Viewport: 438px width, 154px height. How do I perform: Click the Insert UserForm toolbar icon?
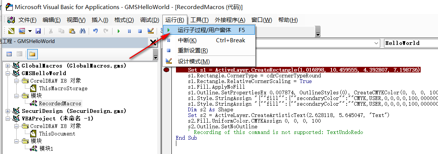click(22, 31)
